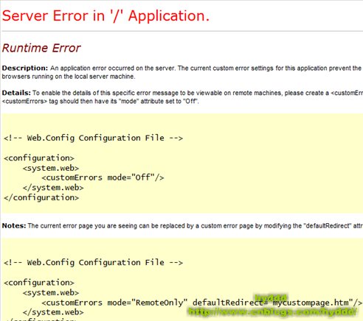
Task: Click the first 'Web.Config Configuration File' comment
Action: [93, 138]
